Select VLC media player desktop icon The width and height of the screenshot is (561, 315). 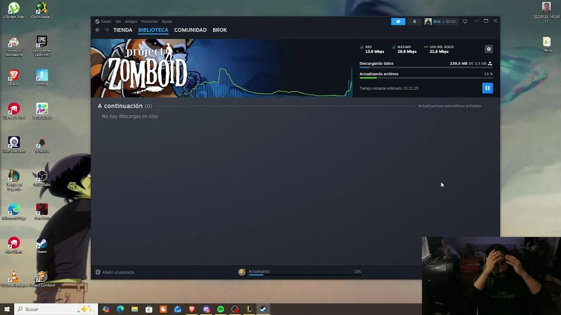[14, 279]
